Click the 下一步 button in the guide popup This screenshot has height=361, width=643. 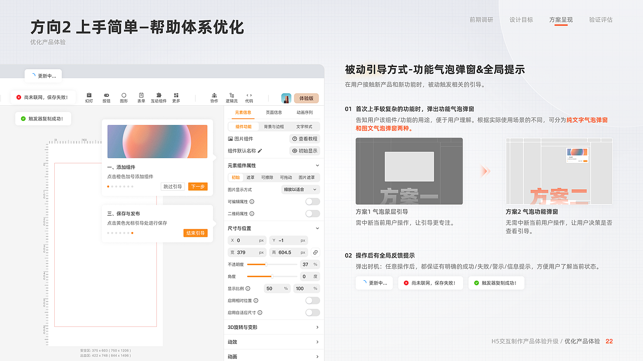pos(197,186)
